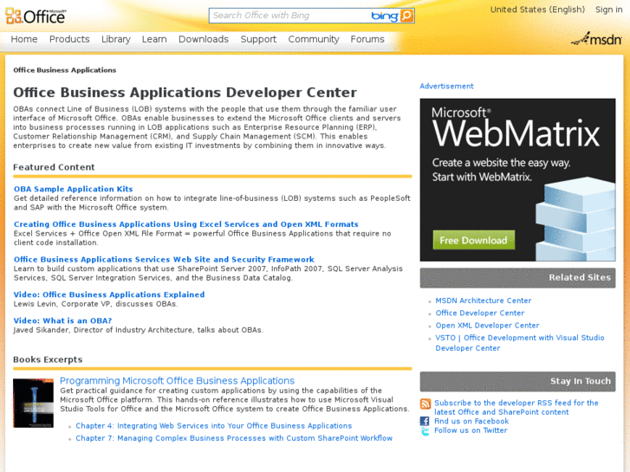Click the Advertisement label link
Screen dimensions: 630x472
tap(446, 86)
